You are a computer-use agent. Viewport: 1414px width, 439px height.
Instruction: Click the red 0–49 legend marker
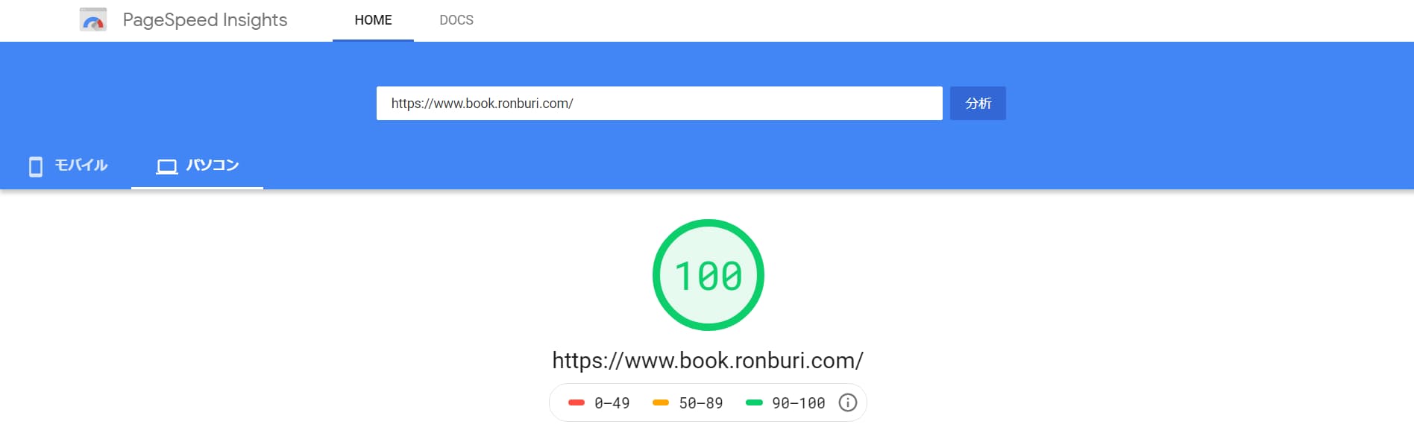click(576, 402)
